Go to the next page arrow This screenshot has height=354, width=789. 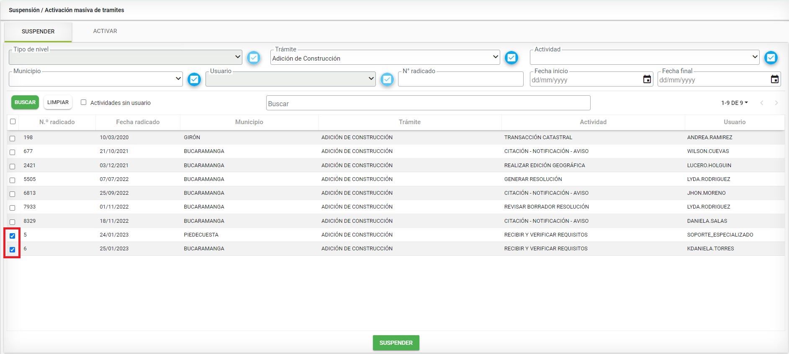pos(776,103)
